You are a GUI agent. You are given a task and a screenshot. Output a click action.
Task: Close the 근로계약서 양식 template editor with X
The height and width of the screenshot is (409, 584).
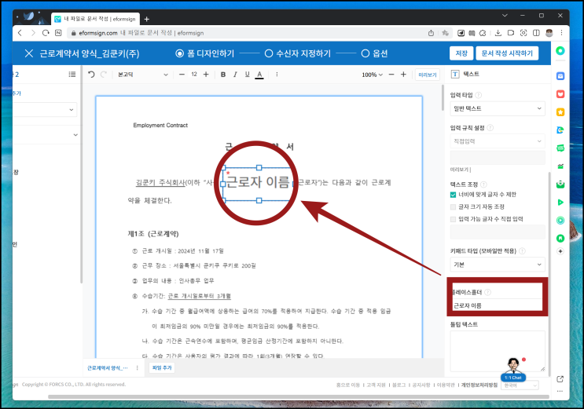28,53
